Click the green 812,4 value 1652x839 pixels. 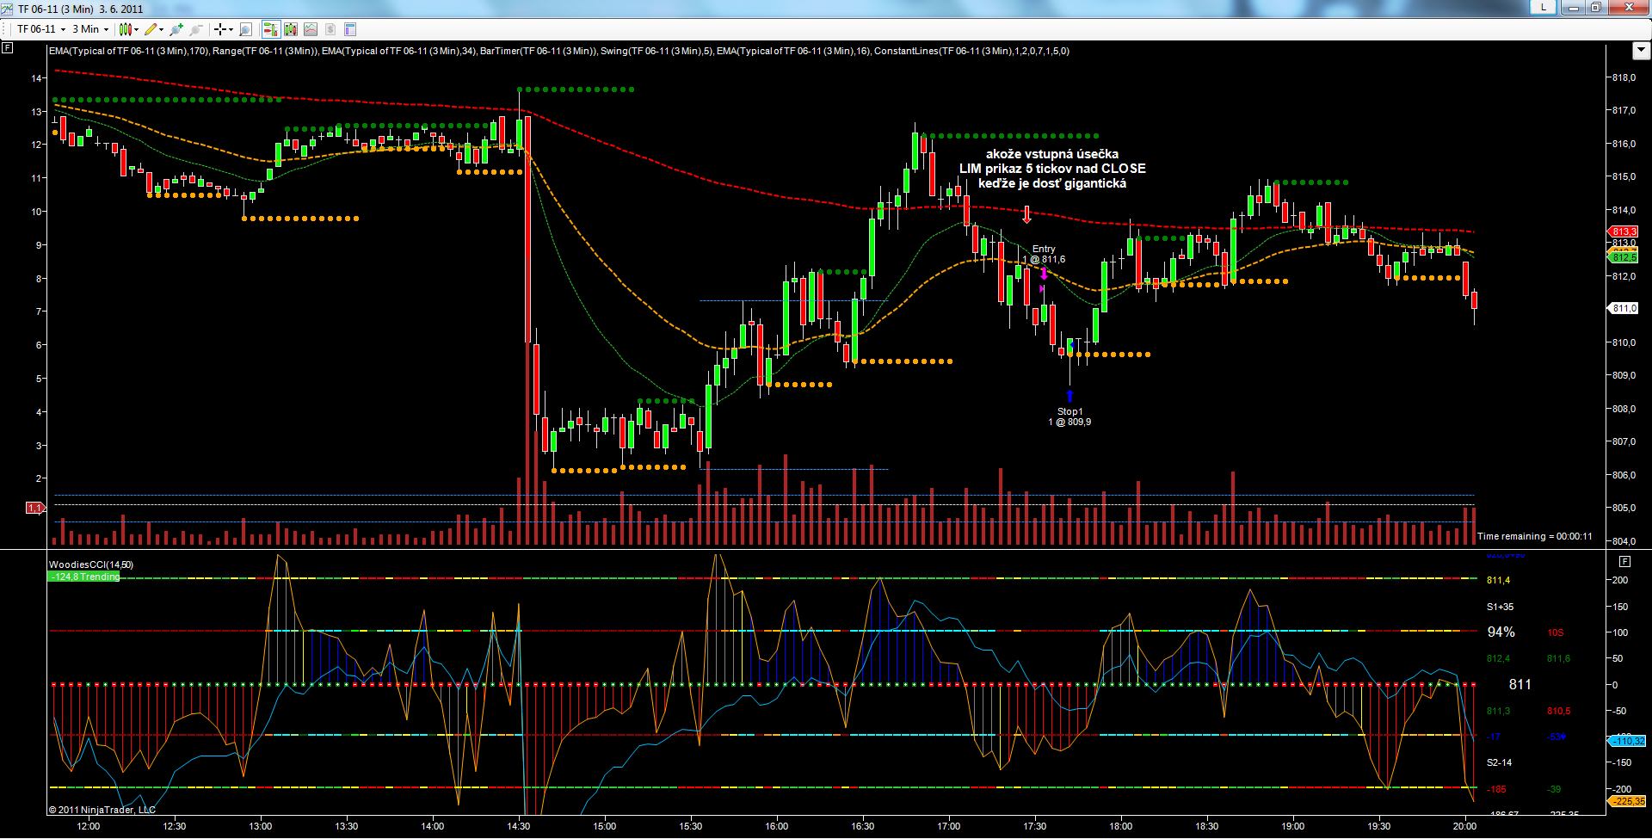1498,658
